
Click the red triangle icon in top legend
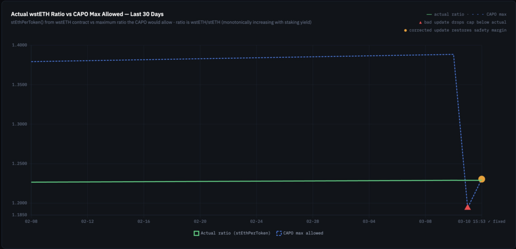pyautogui.click(x=420, y=22)
